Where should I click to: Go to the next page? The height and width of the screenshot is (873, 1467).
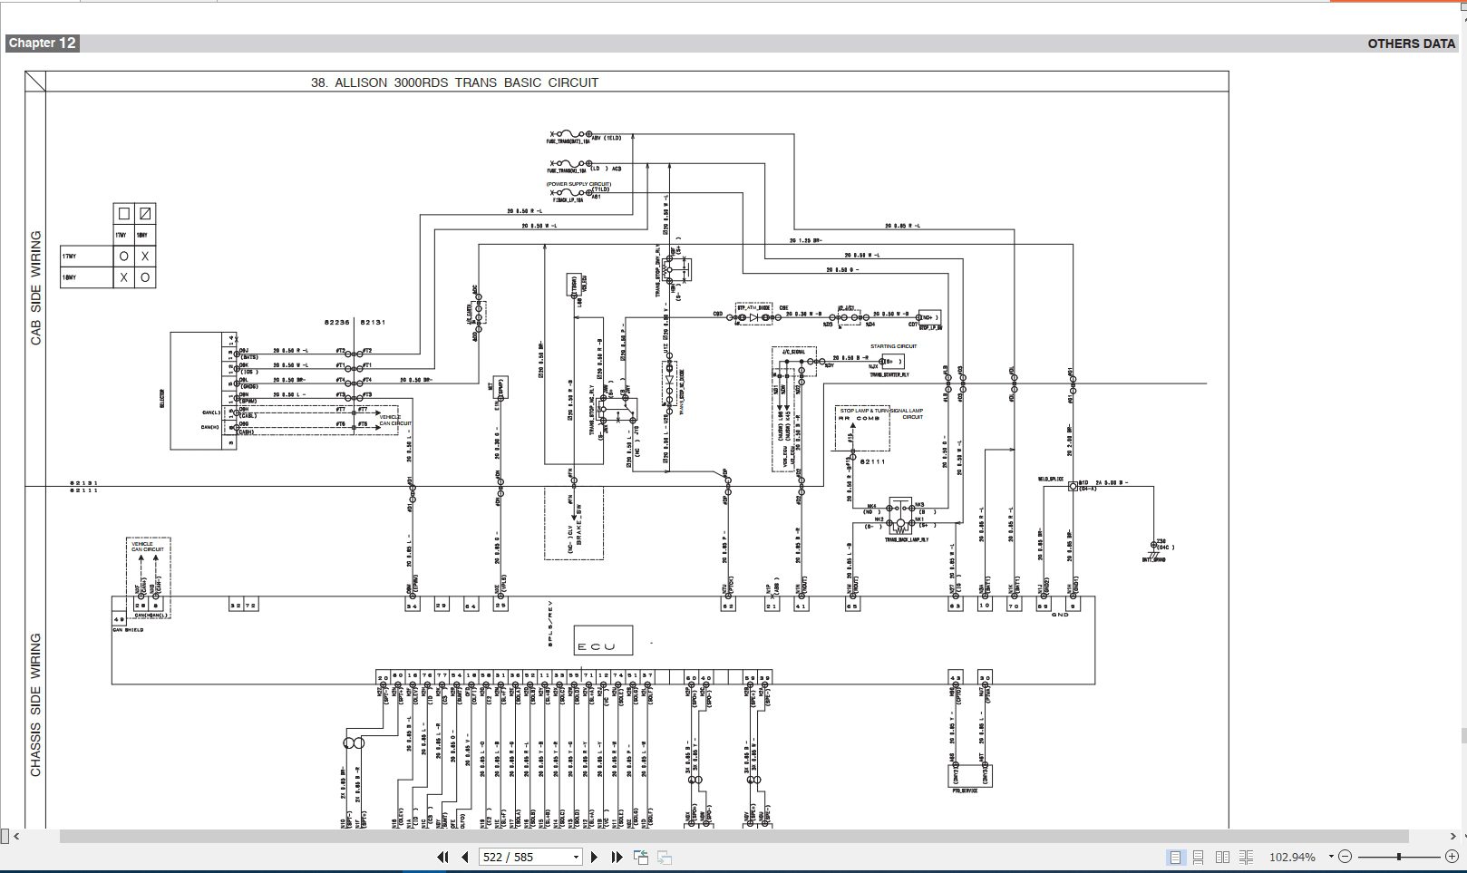[594, 857]
